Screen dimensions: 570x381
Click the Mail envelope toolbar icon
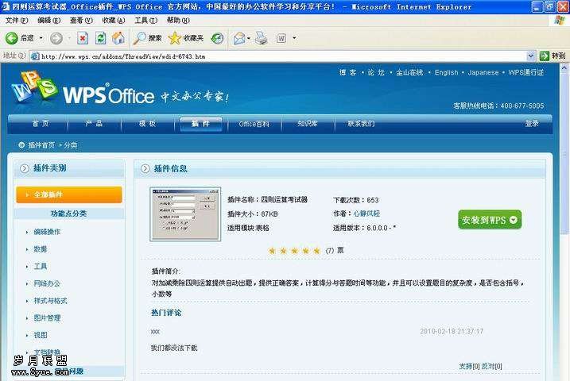[x=239, y=38]
